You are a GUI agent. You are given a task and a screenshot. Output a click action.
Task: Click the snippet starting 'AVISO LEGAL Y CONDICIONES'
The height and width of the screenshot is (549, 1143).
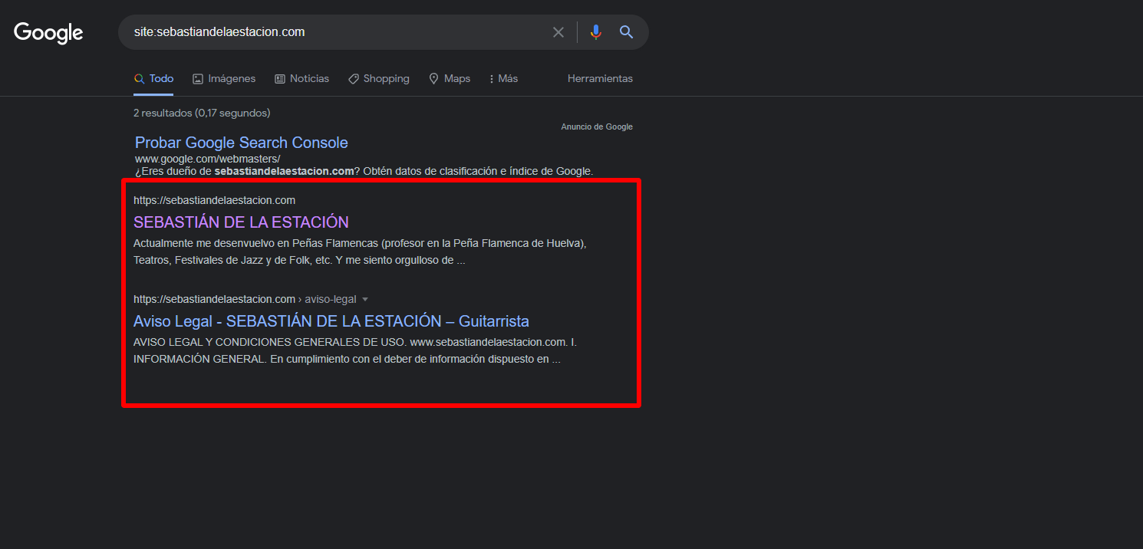coord(355,350)
